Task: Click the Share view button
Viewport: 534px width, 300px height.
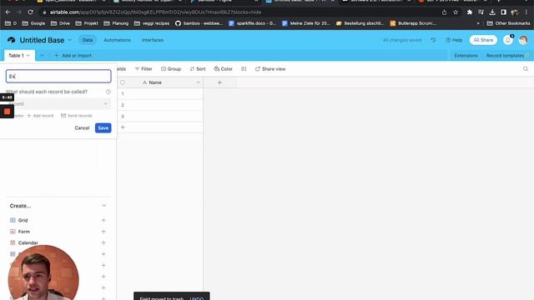Action: coord(270,68)
